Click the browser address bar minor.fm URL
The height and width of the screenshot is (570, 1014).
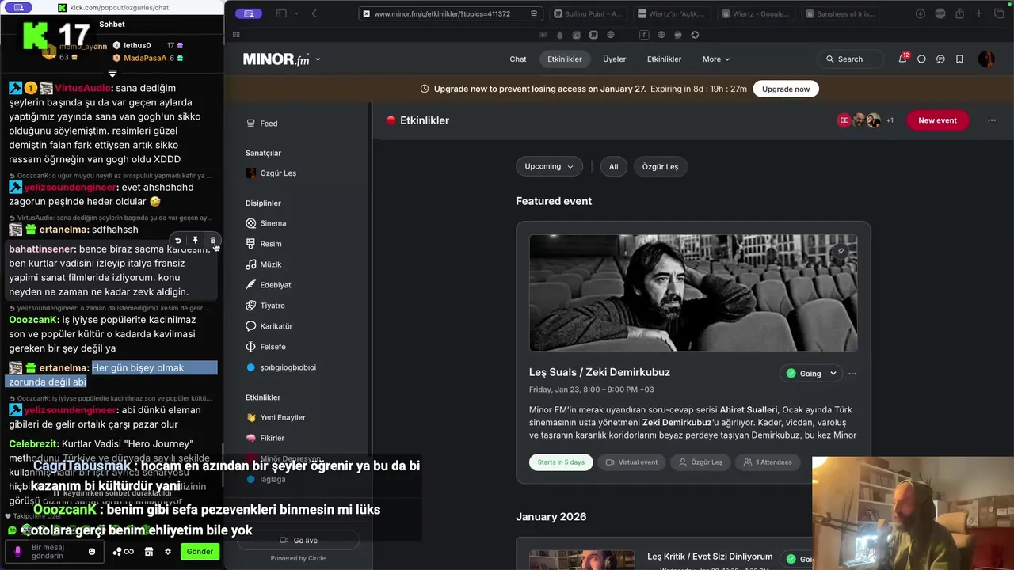[x=449, y=13]
